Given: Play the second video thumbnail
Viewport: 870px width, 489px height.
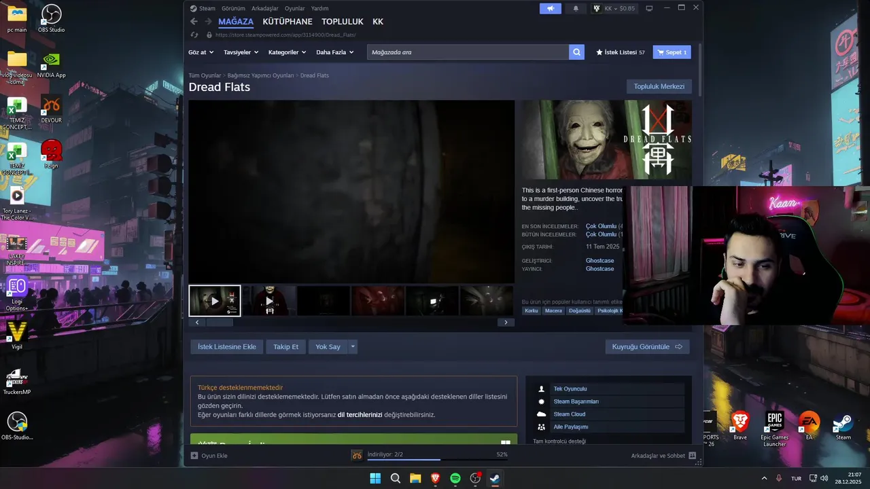Looking at the screenshot, I should coord(269,301).
